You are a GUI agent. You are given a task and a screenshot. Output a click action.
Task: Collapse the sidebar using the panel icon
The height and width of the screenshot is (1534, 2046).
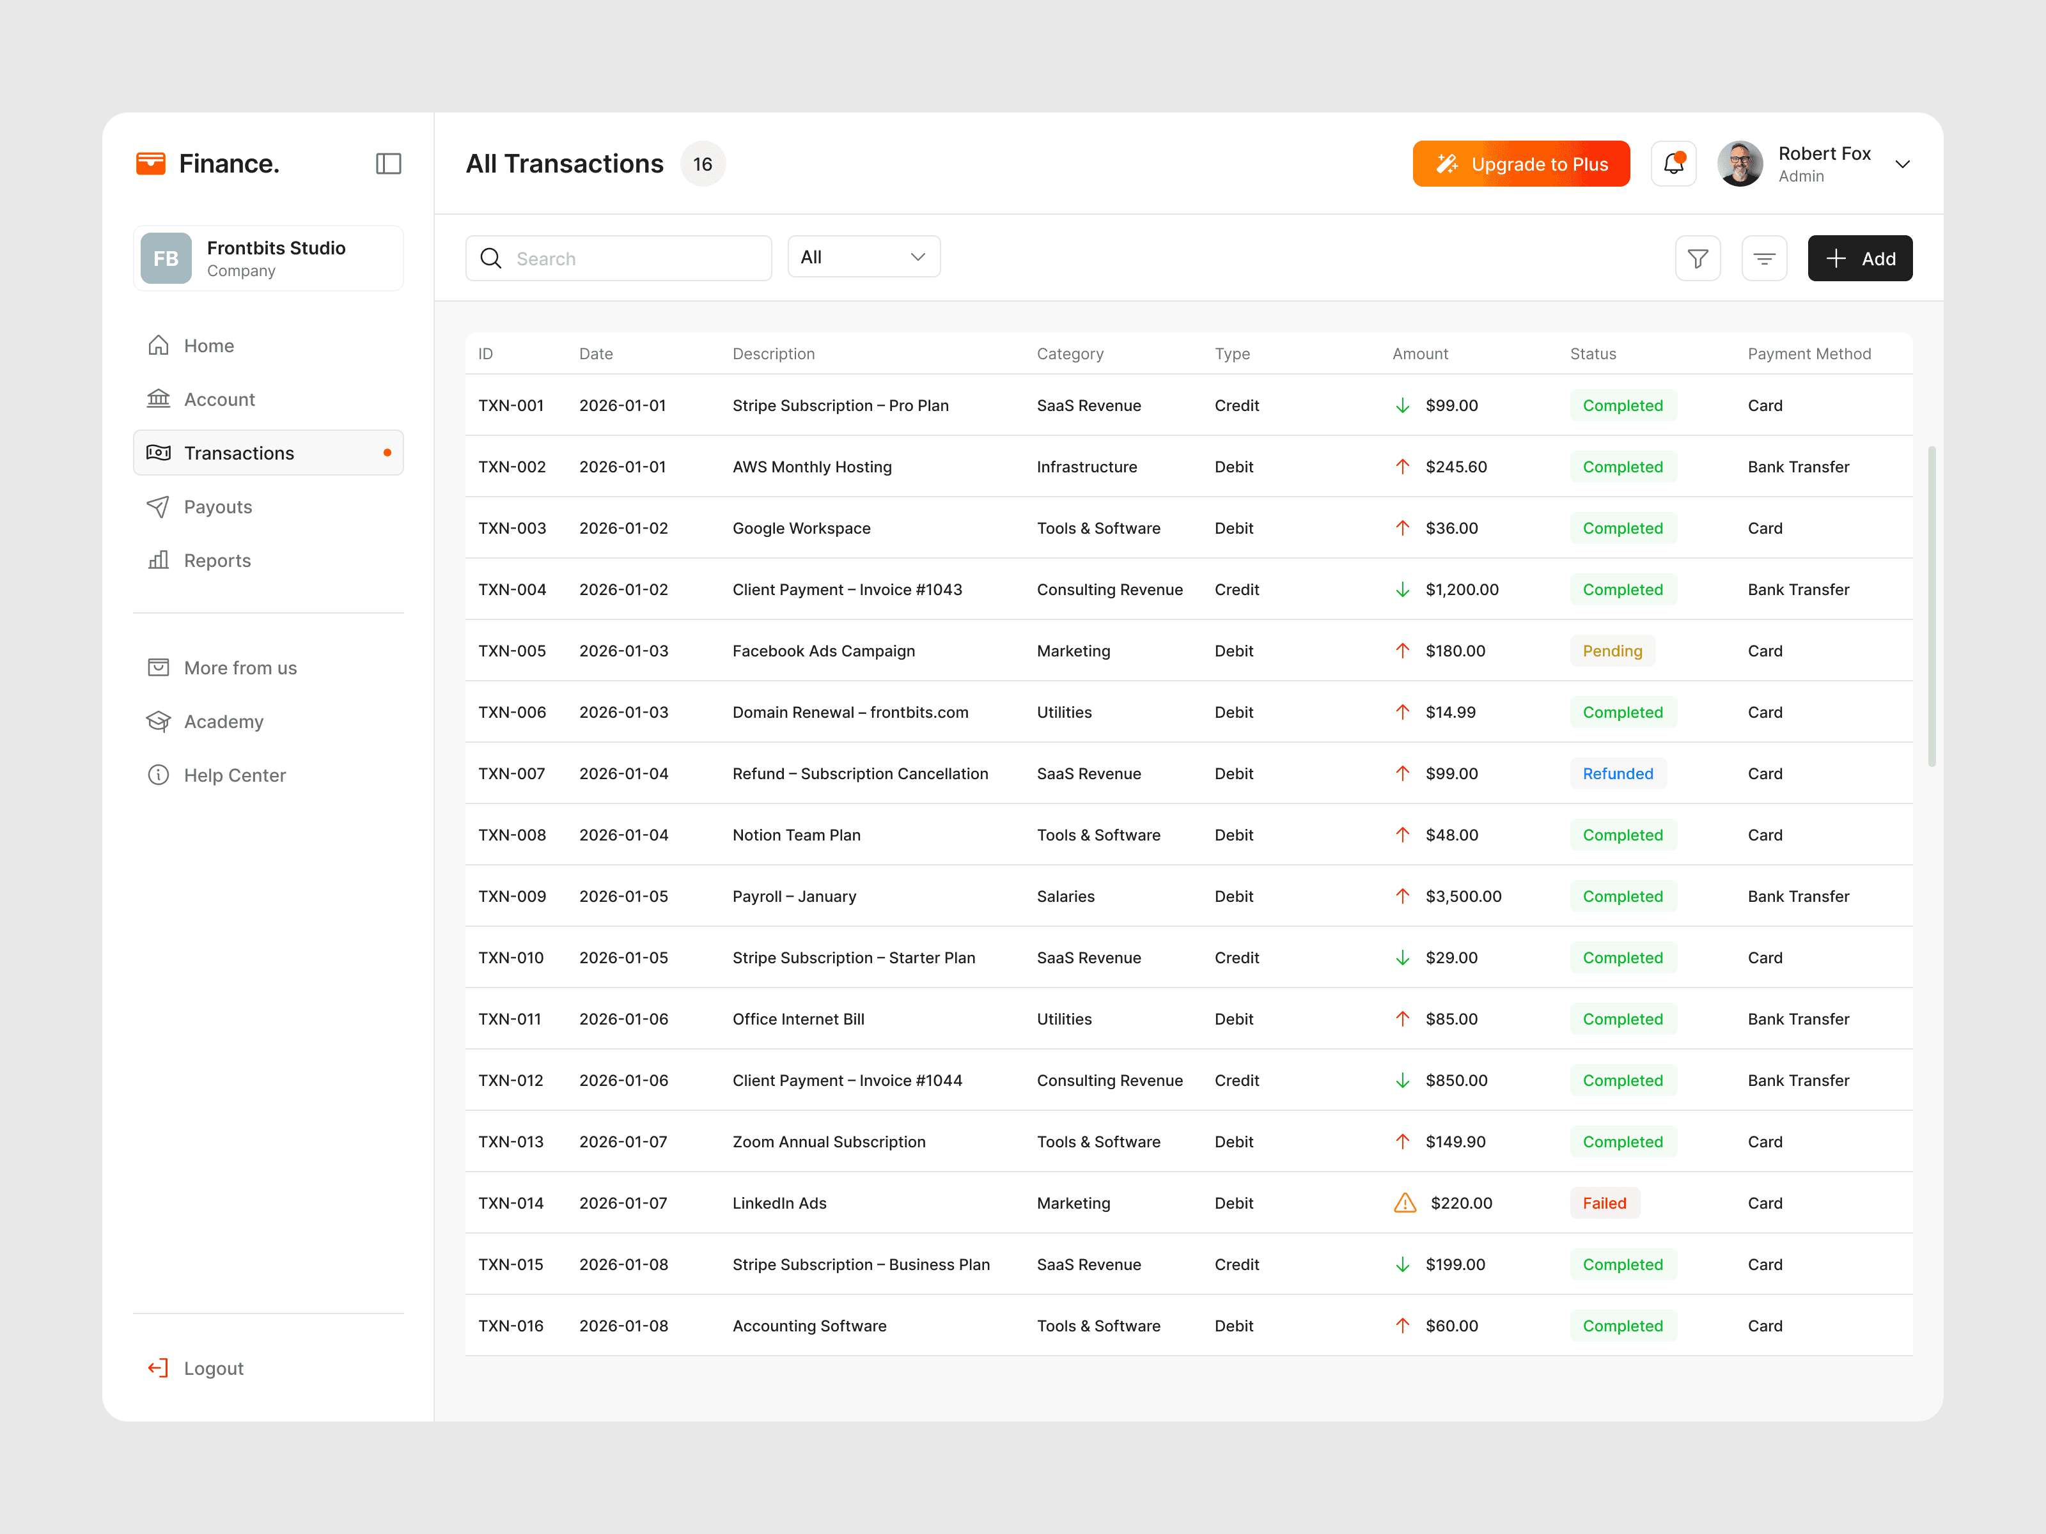[x=389, y=164]
